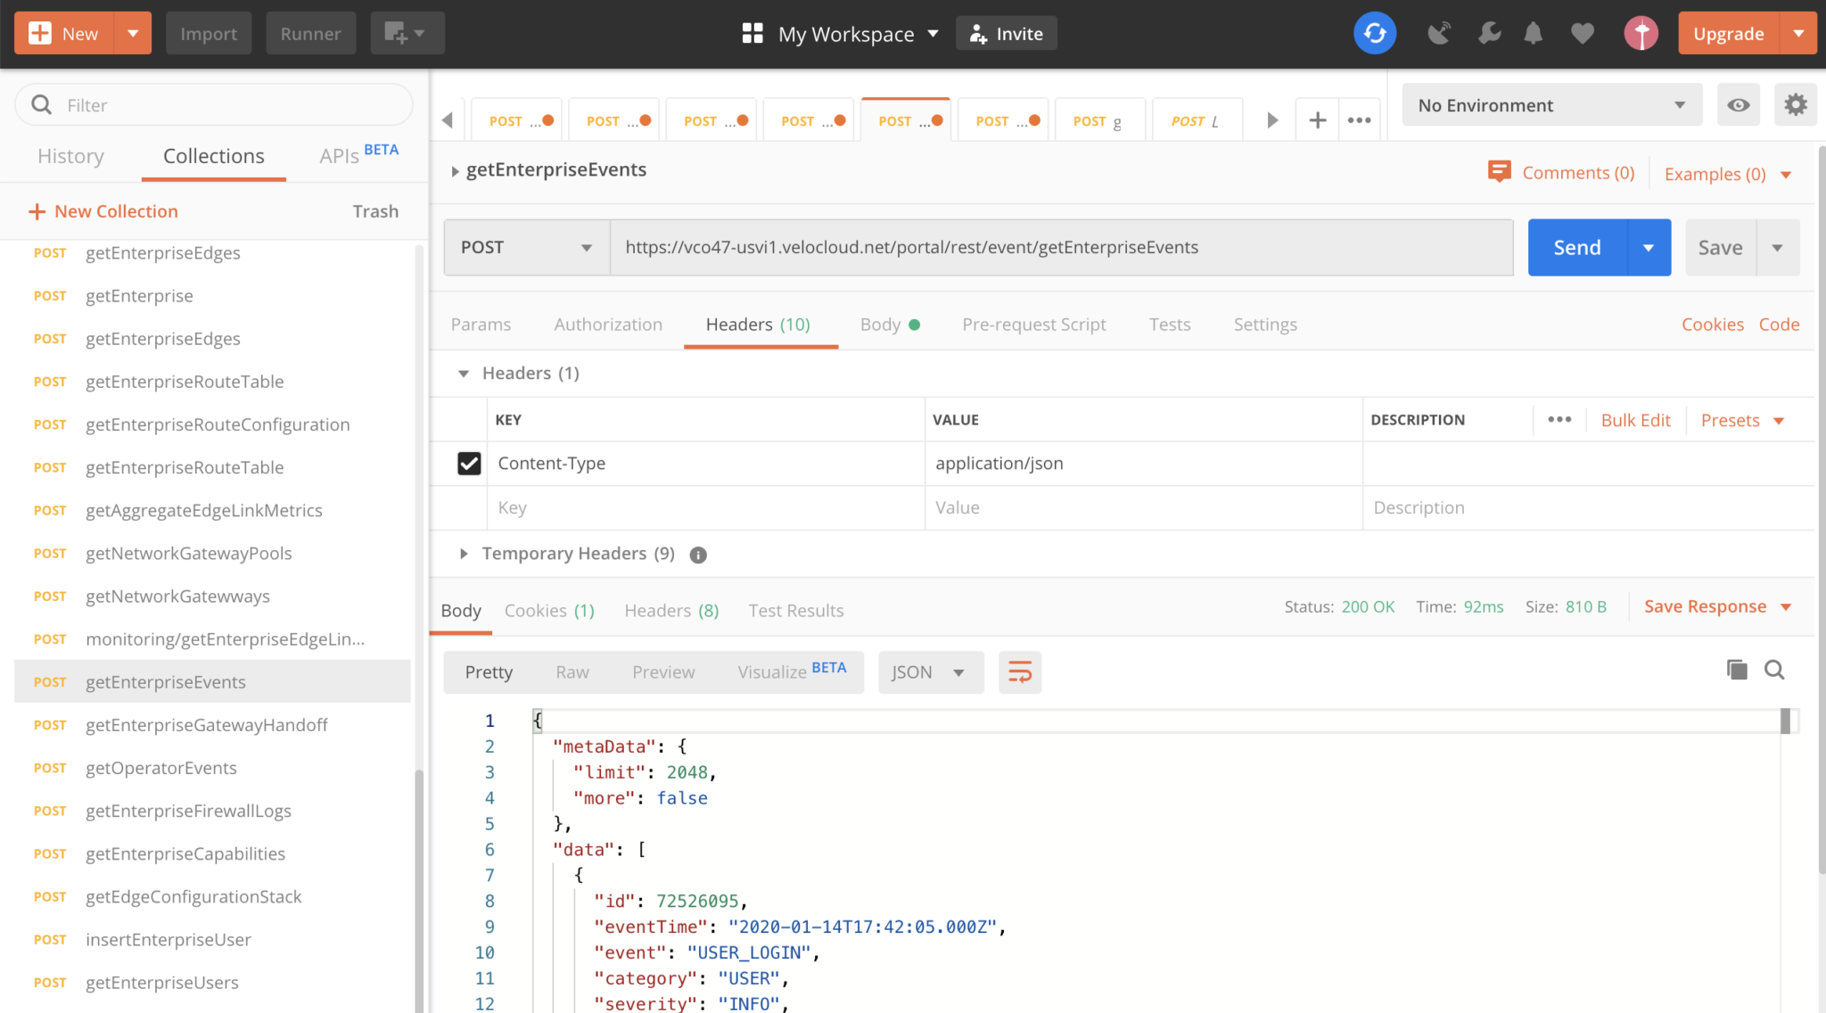
Task: Open the notifications bell
Action: [x=1534, y=33]
